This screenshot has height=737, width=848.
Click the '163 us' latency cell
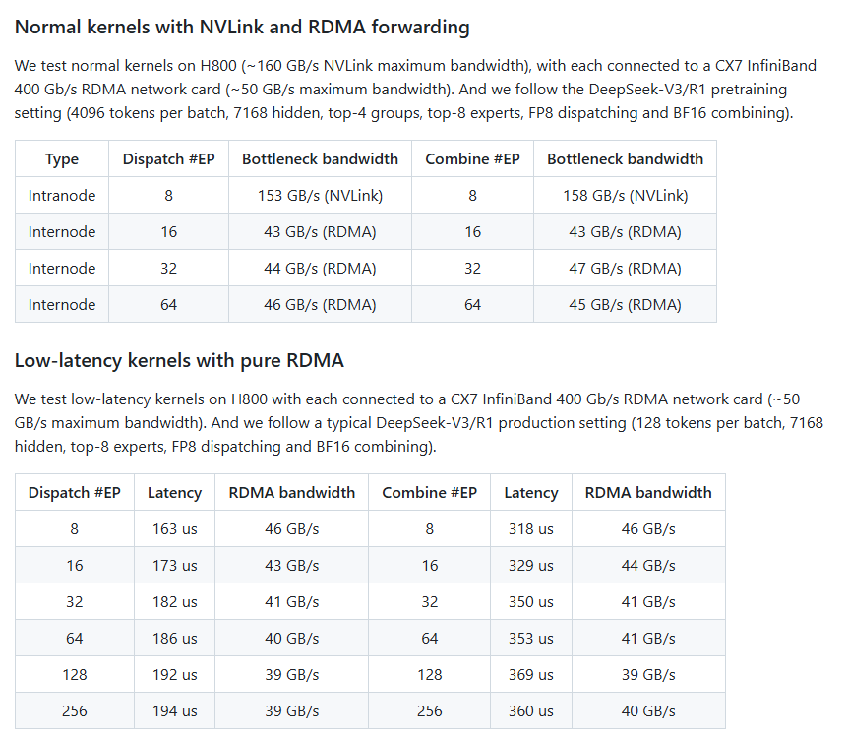coord(175,528)
